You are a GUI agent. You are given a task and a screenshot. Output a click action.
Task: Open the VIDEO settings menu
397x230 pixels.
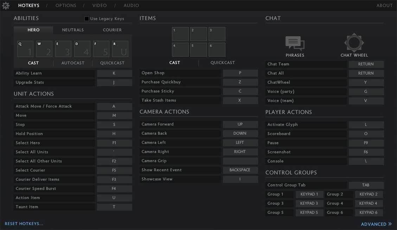[100, 5]
